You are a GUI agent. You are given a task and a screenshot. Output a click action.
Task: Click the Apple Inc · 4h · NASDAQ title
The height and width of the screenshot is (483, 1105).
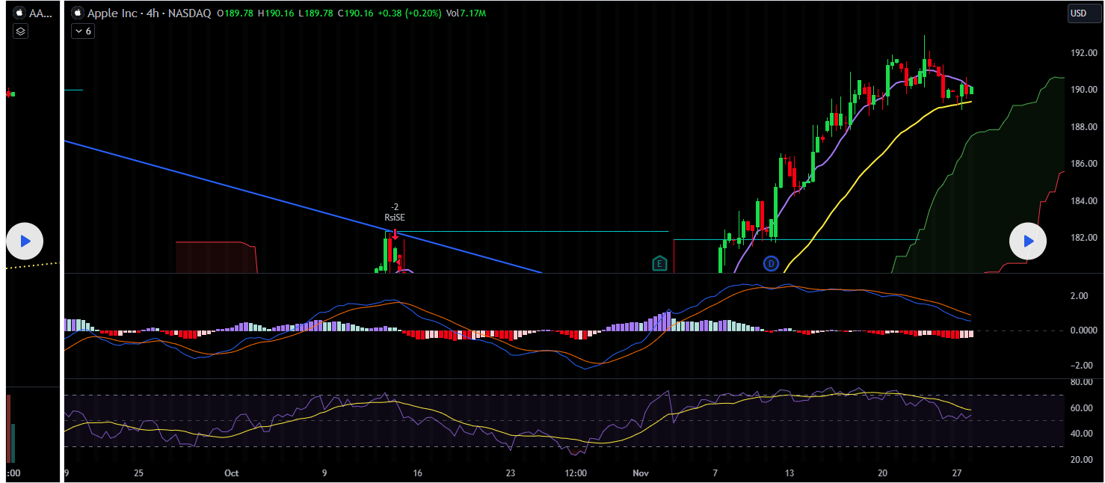point(149,13)
